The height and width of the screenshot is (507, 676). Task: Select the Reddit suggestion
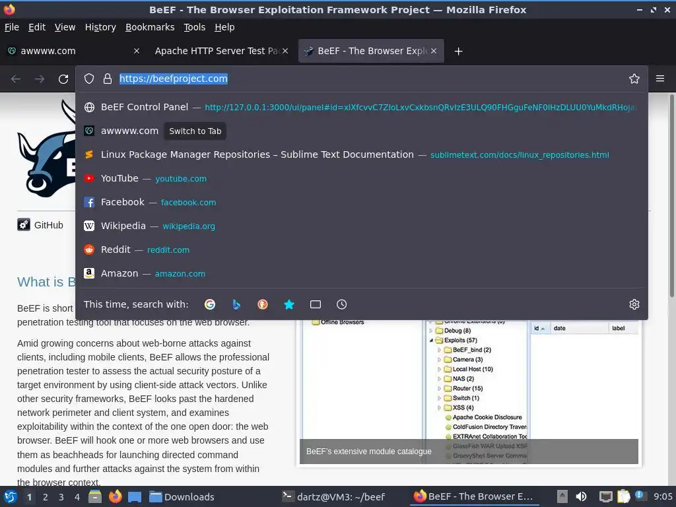(361, 249)
